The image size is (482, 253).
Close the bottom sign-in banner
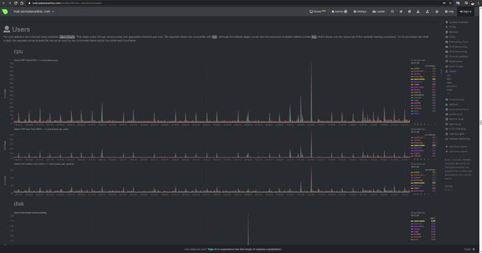pyautogui.click(x=469, y=250)
